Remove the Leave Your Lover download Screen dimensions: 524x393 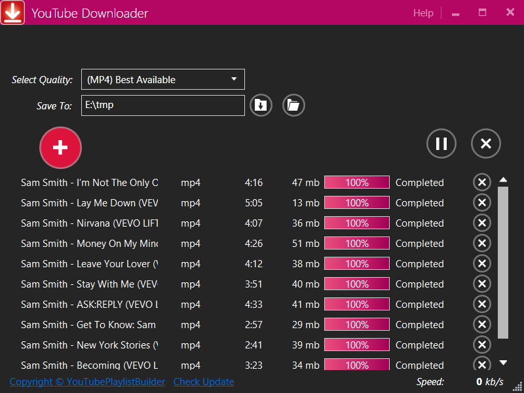[482, 264]
